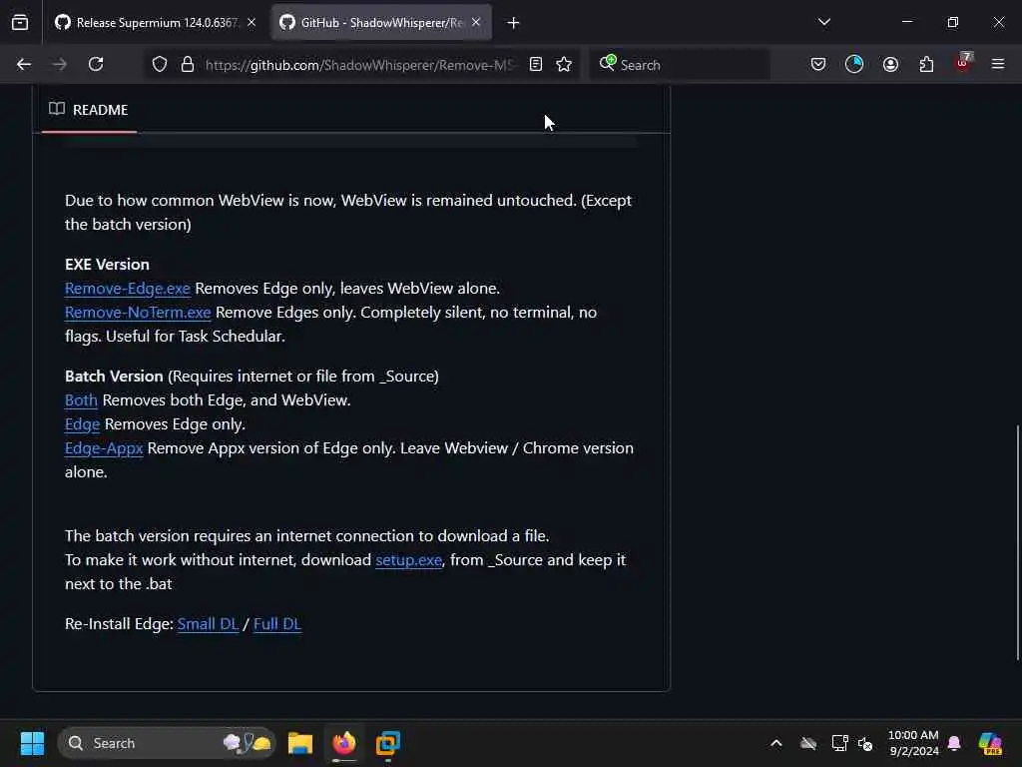This screenshot has height=767, width=1022.
Task: Open the notification bell
Action: click(x=954, y=743)
